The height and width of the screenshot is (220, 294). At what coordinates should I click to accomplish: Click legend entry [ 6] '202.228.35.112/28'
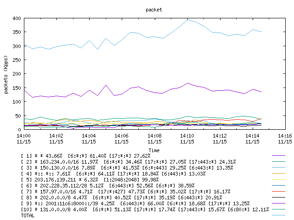click(63, 186)
